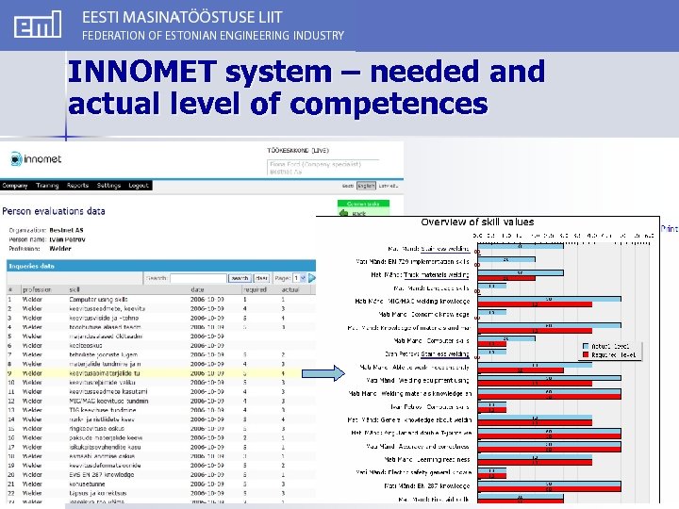Screen dimensions: 679x509
Task: Sort by the actual column header
Action: 290,289
